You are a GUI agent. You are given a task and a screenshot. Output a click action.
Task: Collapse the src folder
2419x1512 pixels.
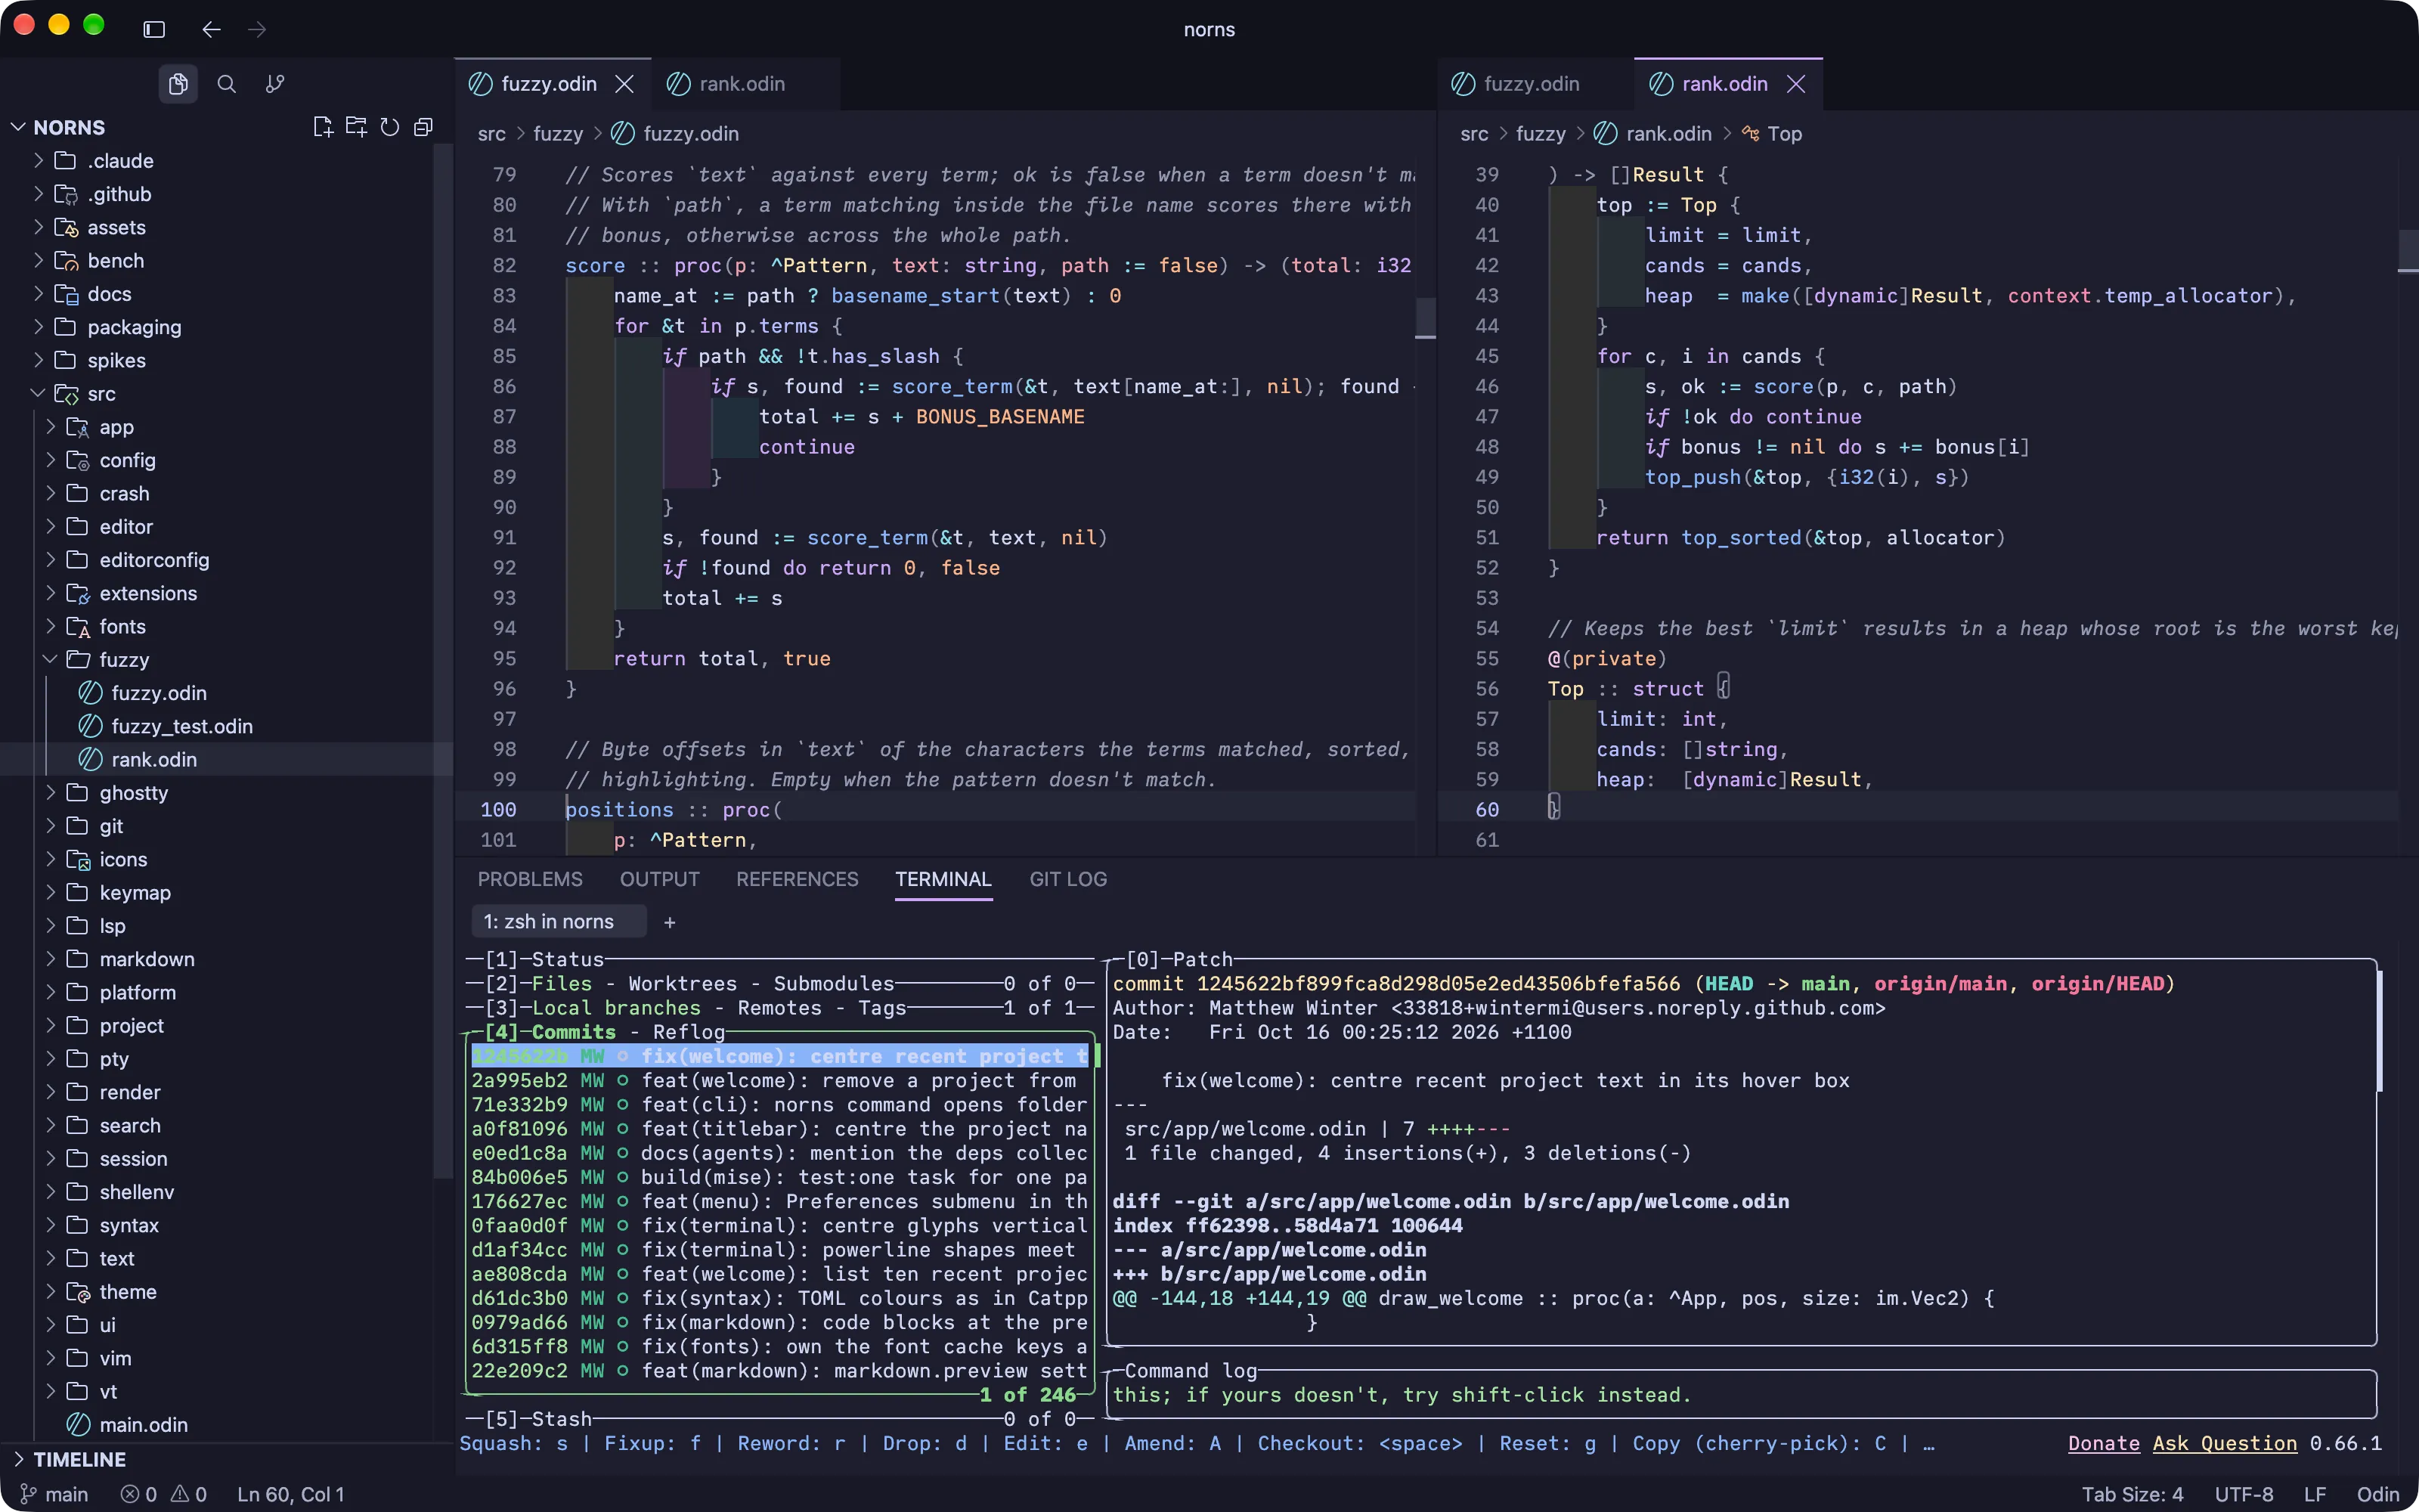[38, 394]
